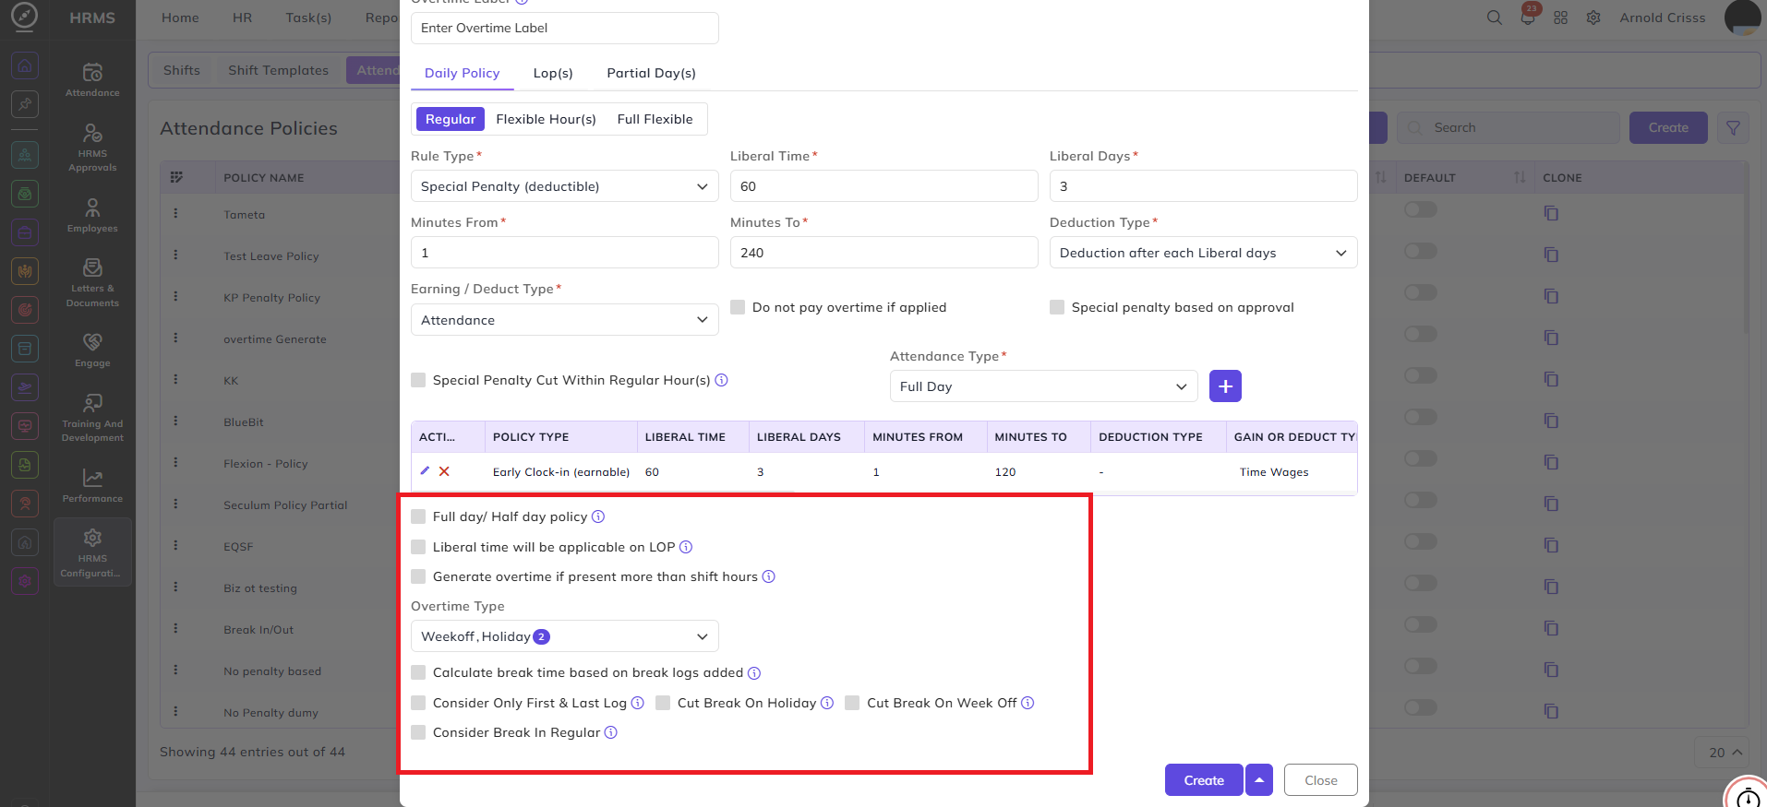Check Consider Only First & Last Log
Screen dimensions: 1767x807
coord(418,703)
